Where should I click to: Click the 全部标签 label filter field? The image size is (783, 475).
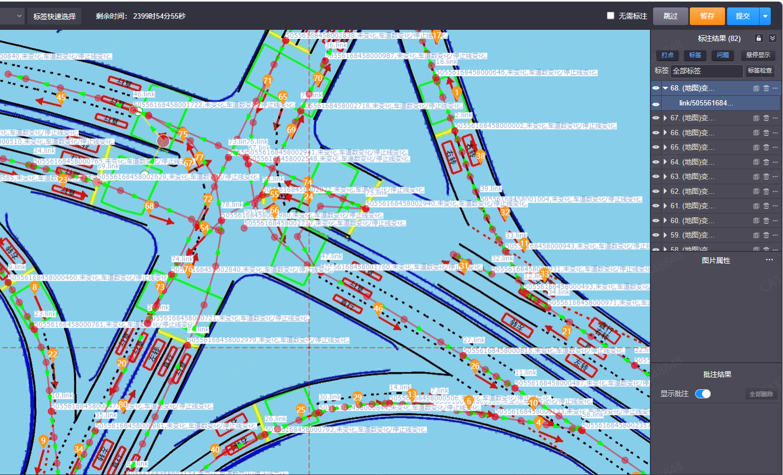click(x=706, y=71)
